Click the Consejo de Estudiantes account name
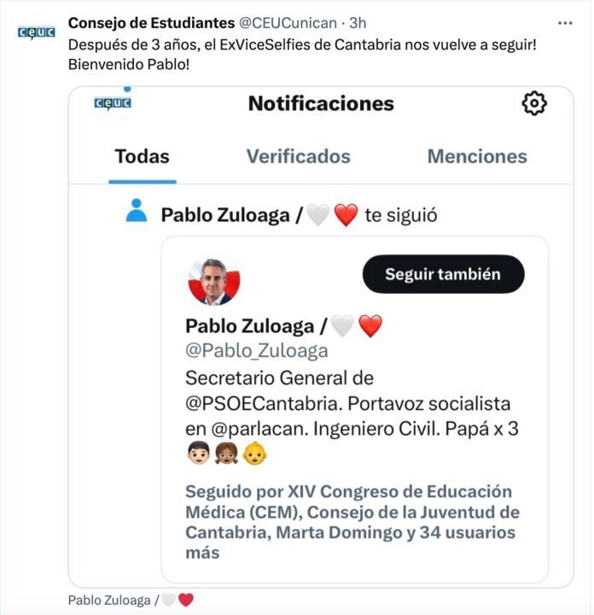 click(x=150, y=22)
